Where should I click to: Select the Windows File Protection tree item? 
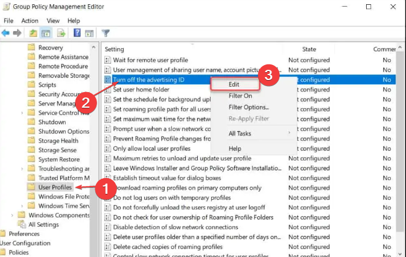point(64,196)
